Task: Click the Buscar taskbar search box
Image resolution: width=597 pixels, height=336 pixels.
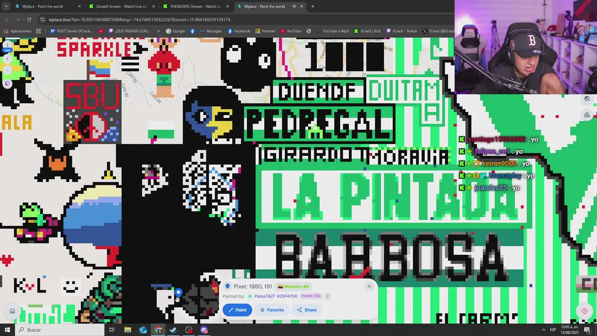Action: [x=60, y=330]
